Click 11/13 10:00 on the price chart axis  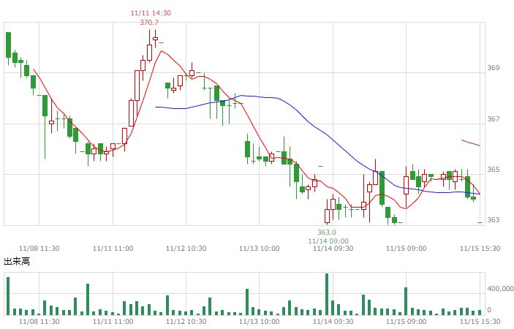pyautogui.click(x=260, y=249)
